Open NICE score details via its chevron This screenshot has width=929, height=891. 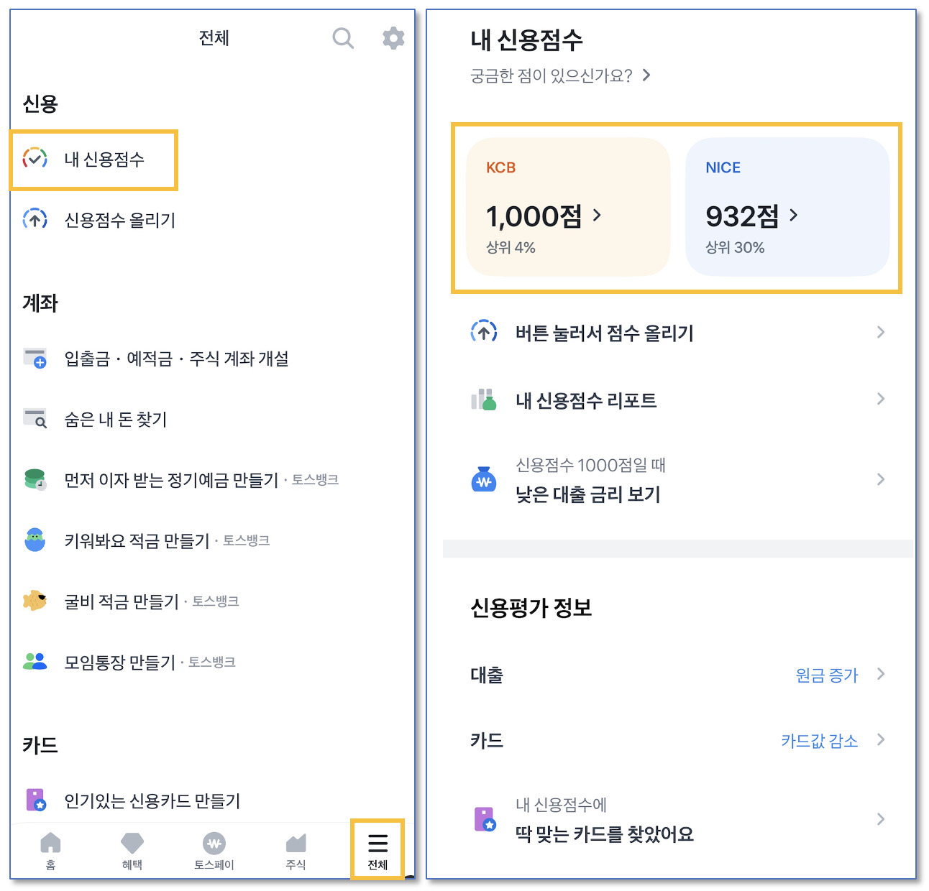[x=794, y=214]
